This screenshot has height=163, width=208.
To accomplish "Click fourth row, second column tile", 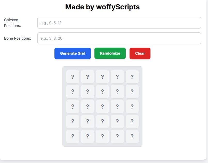I will pos(87,121).
